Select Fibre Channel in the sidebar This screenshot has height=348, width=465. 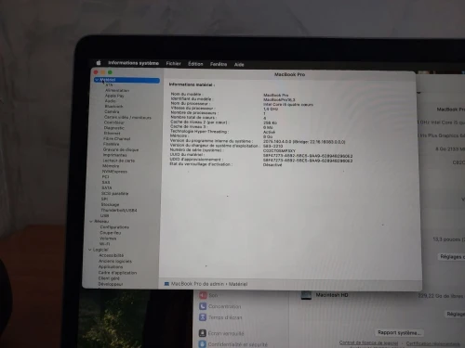tap(117, 138)
